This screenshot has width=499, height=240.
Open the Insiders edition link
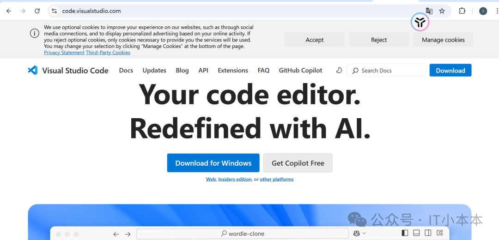pyautogui.click(x=235, y=179)
